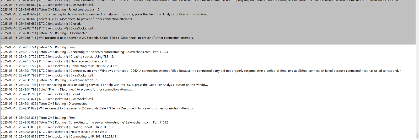The height and width of the screenshot is (139, 419).
Task: Click the vertical scrollbar thumb at the bottom
Action: (x=417, y=136)
